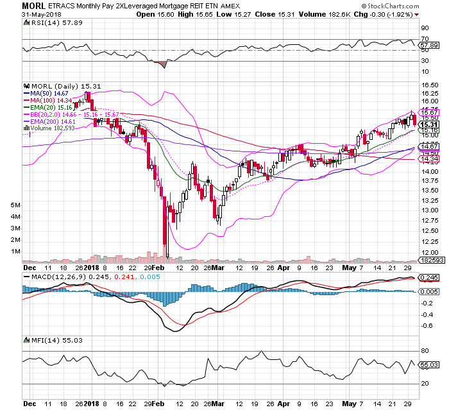
Task: Click the MA(100) 14.34 legend entry
Action: pyautogui.click(x=47, y=101)
